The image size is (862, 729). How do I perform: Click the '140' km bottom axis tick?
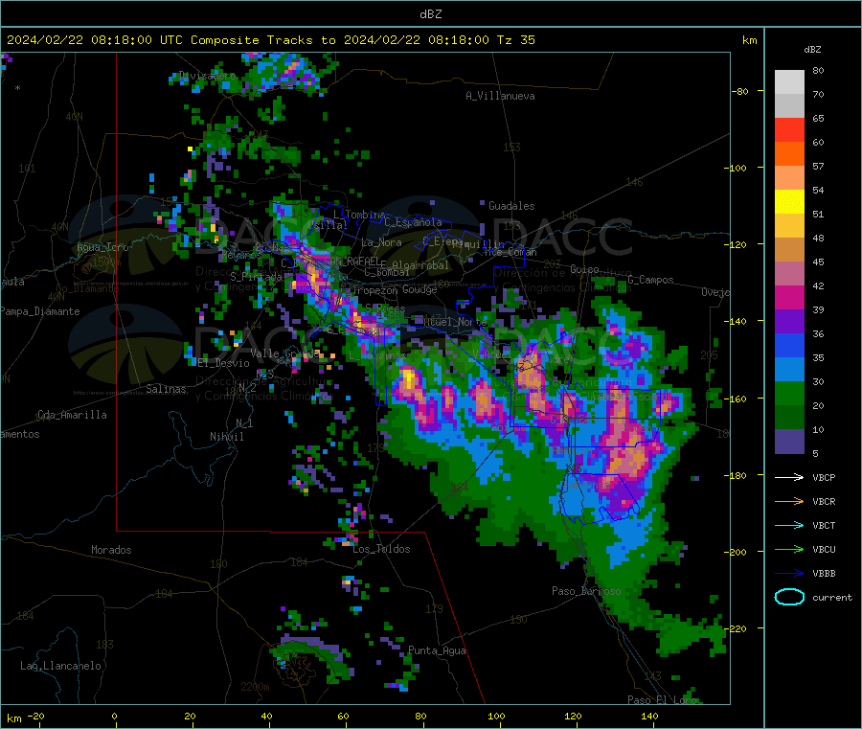649,716
